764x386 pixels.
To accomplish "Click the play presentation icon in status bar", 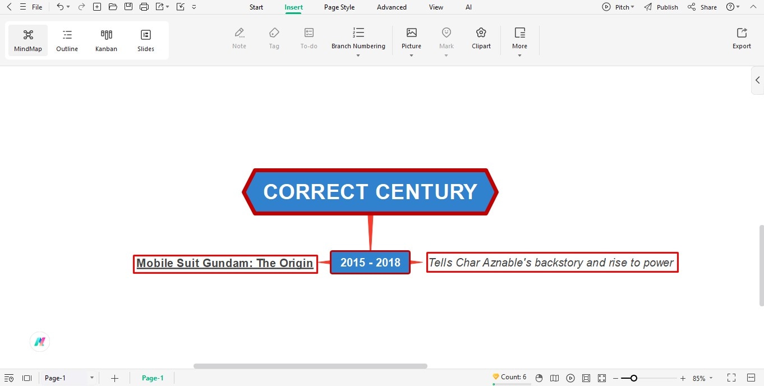I will click(570, 378).
